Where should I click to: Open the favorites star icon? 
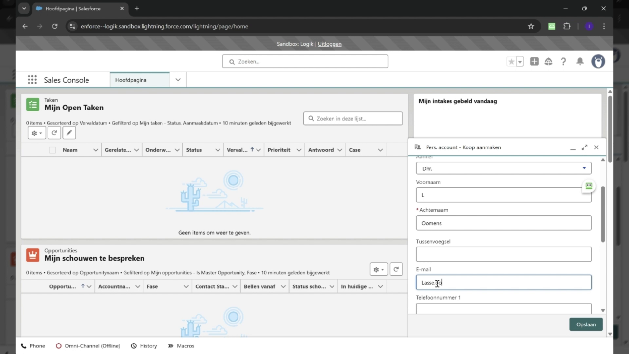[x=512, y=61]
